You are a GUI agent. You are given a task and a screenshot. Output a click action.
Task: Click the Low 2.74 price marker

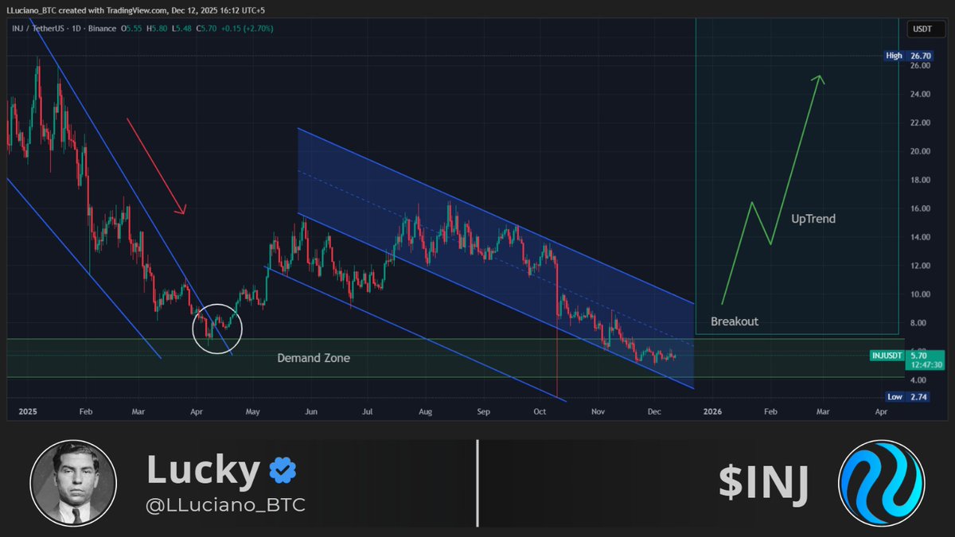tap(906, 395)
